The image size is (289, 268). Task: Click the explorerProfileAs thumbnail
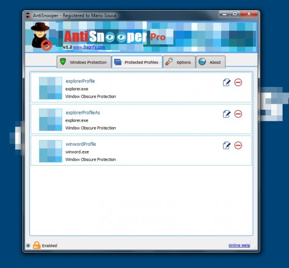click(x=51, y=120)
